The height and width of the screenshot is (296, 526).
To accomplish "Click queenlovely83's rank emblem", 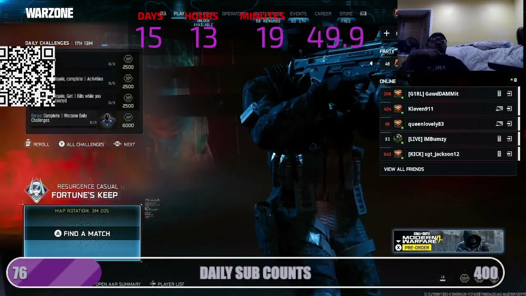I will [398, 124].
